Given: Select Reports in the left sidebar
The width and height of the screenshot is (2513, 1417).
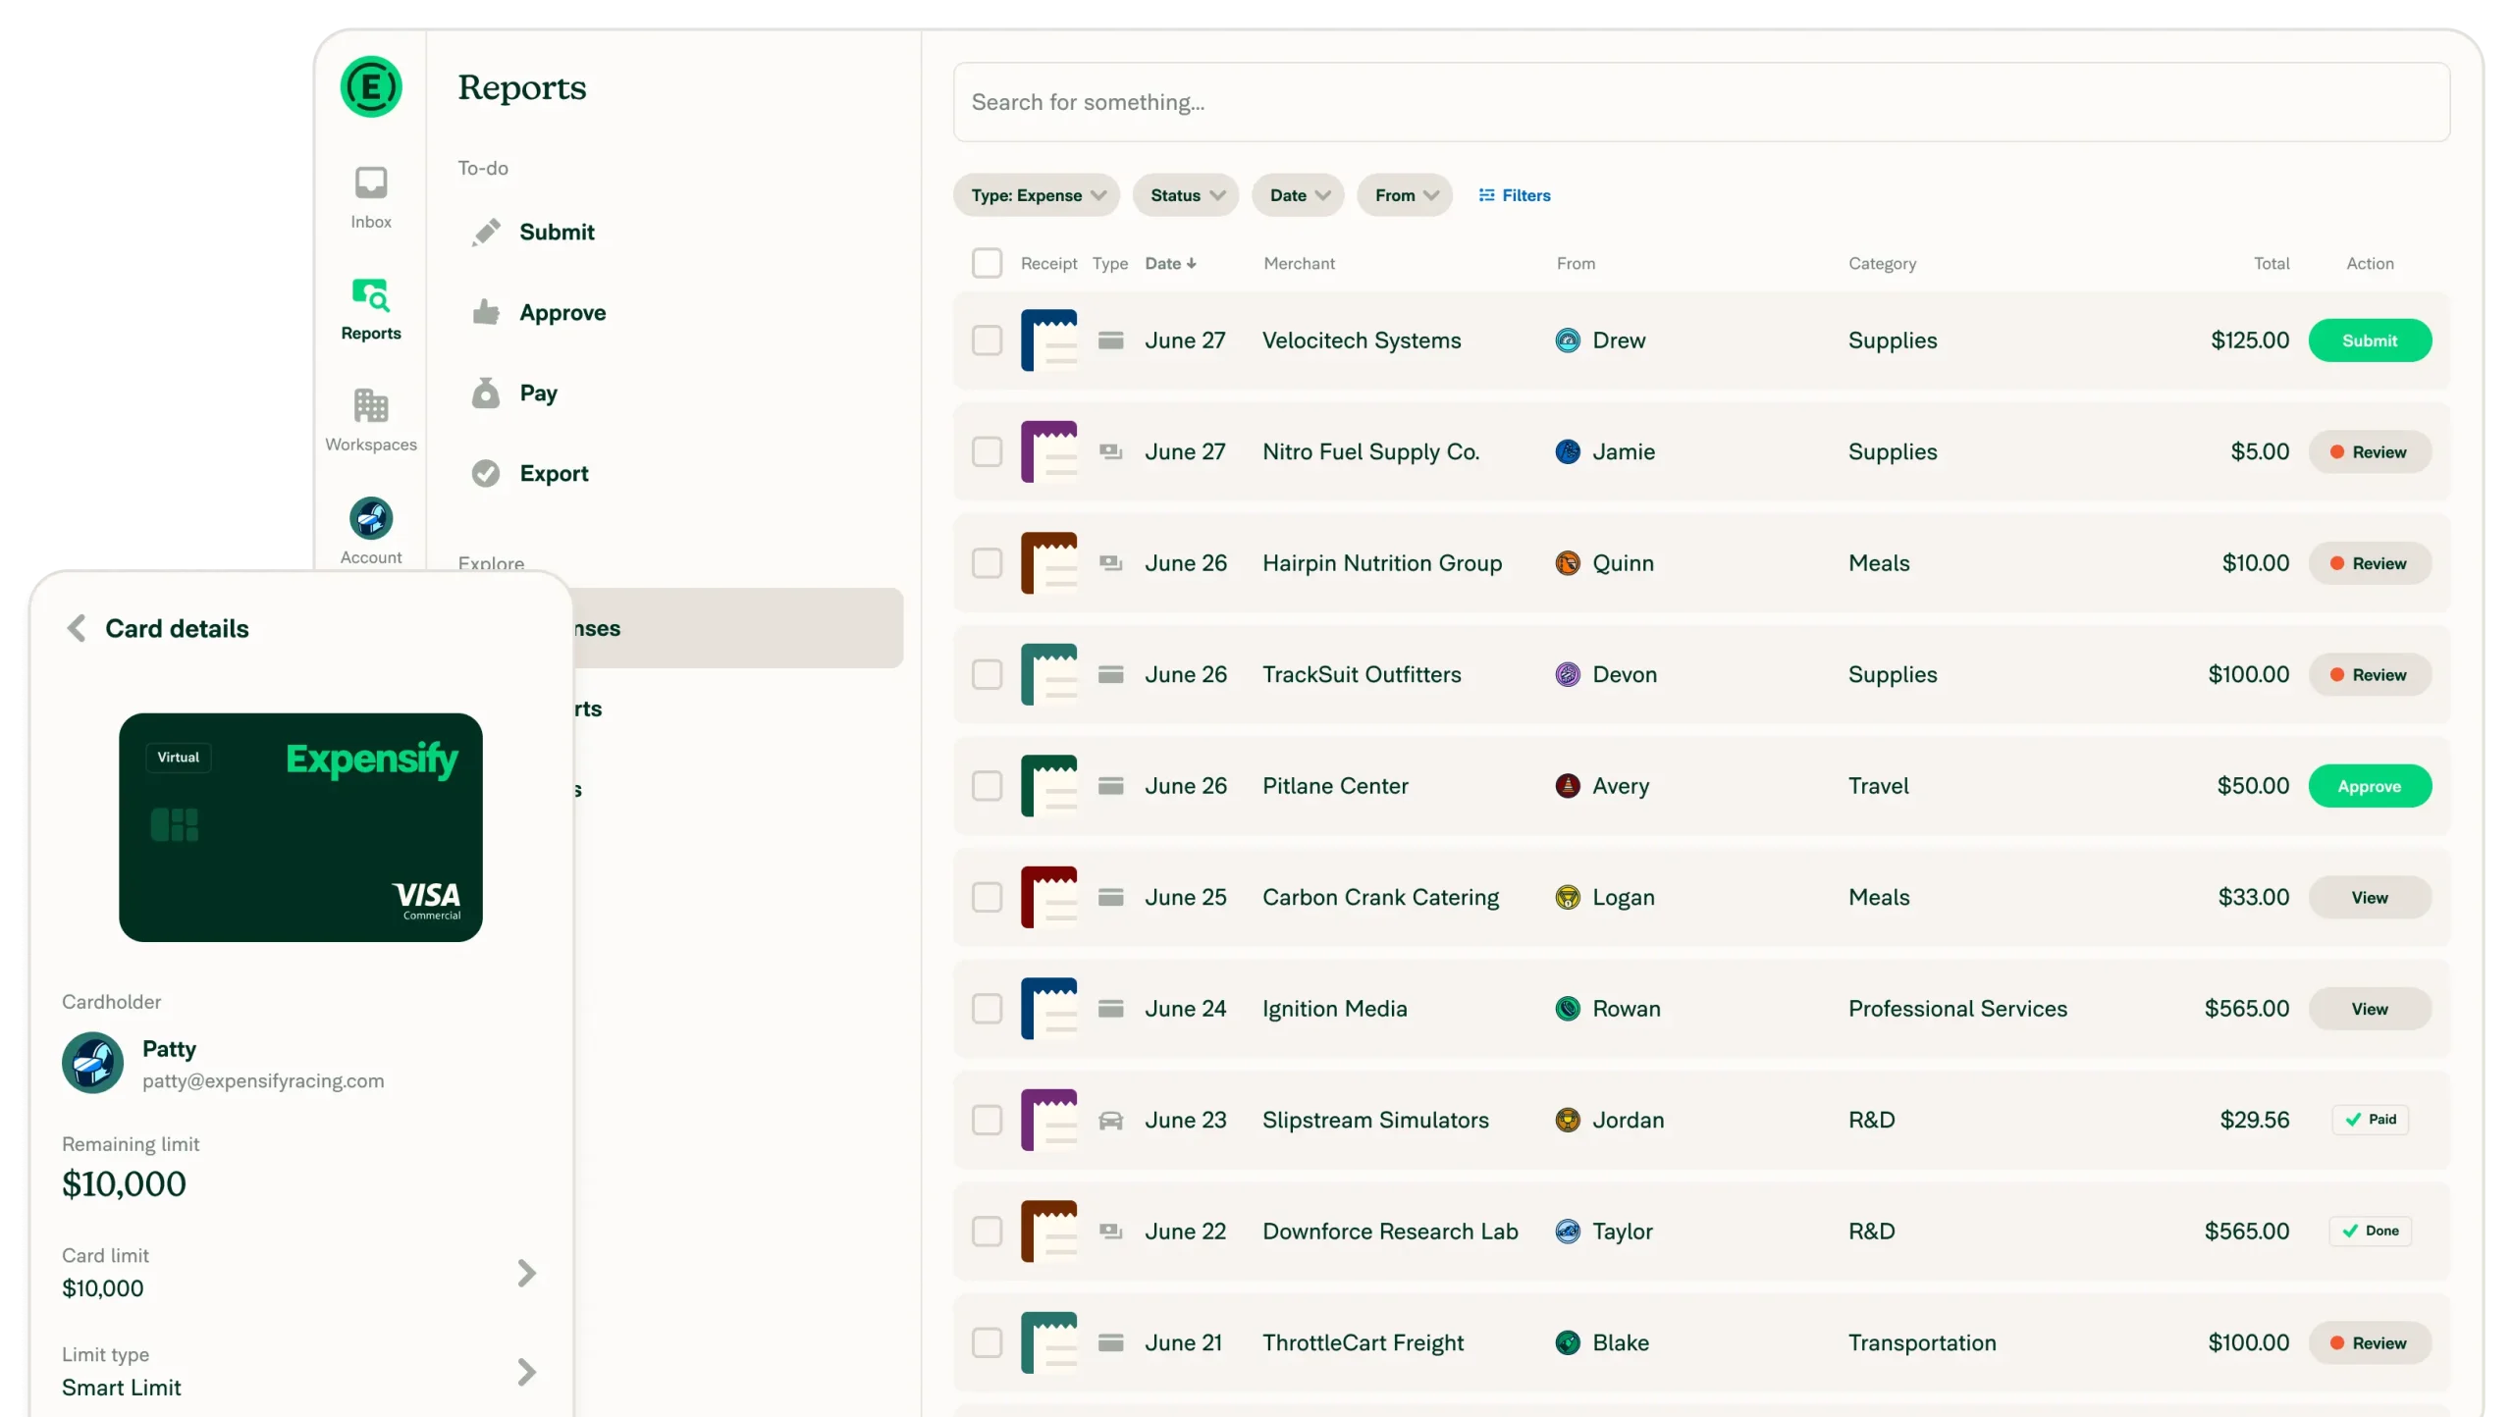Looking at the screenshot, I should pos(370,309).
